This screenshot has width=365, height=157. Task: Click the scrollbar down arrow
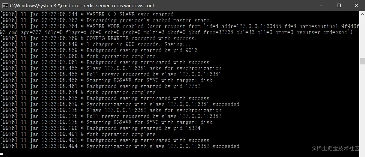pos(362,154)
